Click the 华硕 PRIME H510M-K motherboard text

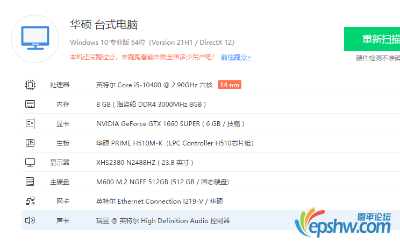click(175, 143)
